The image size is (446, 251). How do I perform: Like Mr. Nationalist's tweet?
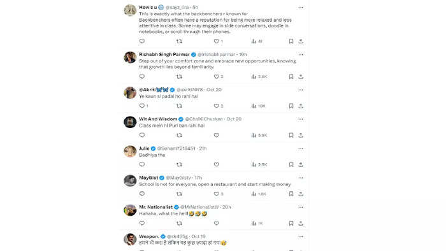217,223
